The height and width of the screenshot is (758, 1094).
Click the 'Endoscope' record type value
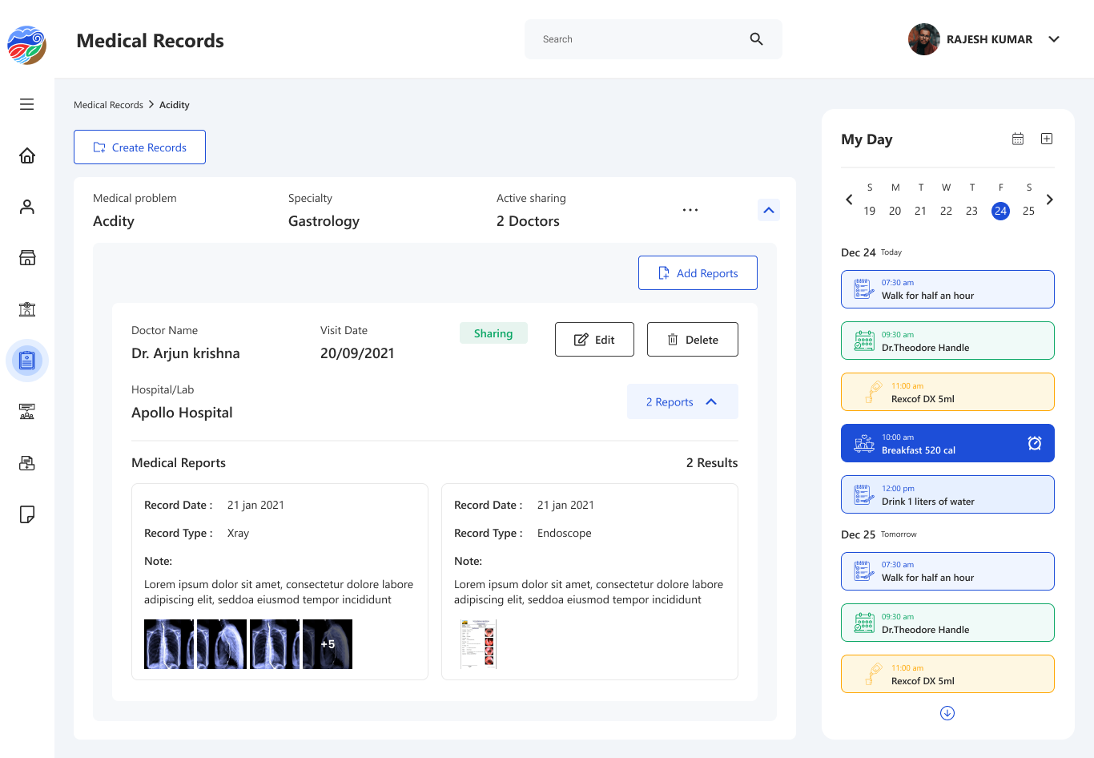[x=565, y=533]
